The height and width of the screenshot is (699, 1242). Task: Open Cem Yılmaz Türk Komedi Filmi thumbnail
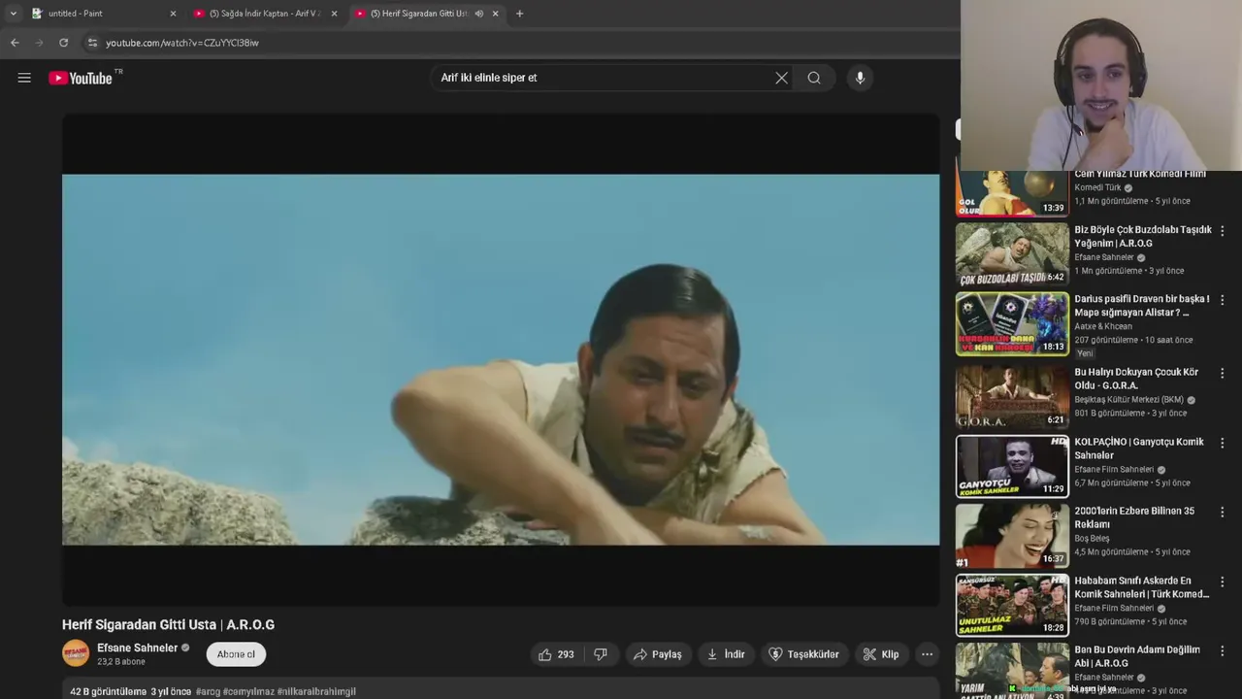(x=1012, y=193)
